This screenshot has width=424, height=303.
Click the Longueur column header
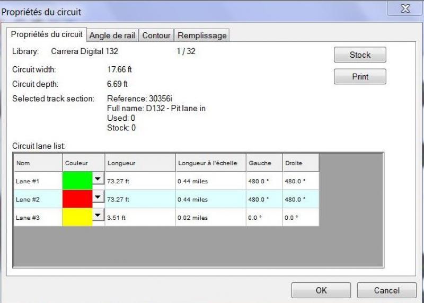point(140,163)
